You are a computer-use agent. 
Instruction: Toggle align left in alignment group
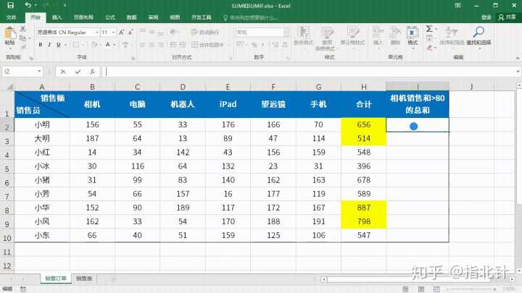pyautogui.click(x=143, y=45)
